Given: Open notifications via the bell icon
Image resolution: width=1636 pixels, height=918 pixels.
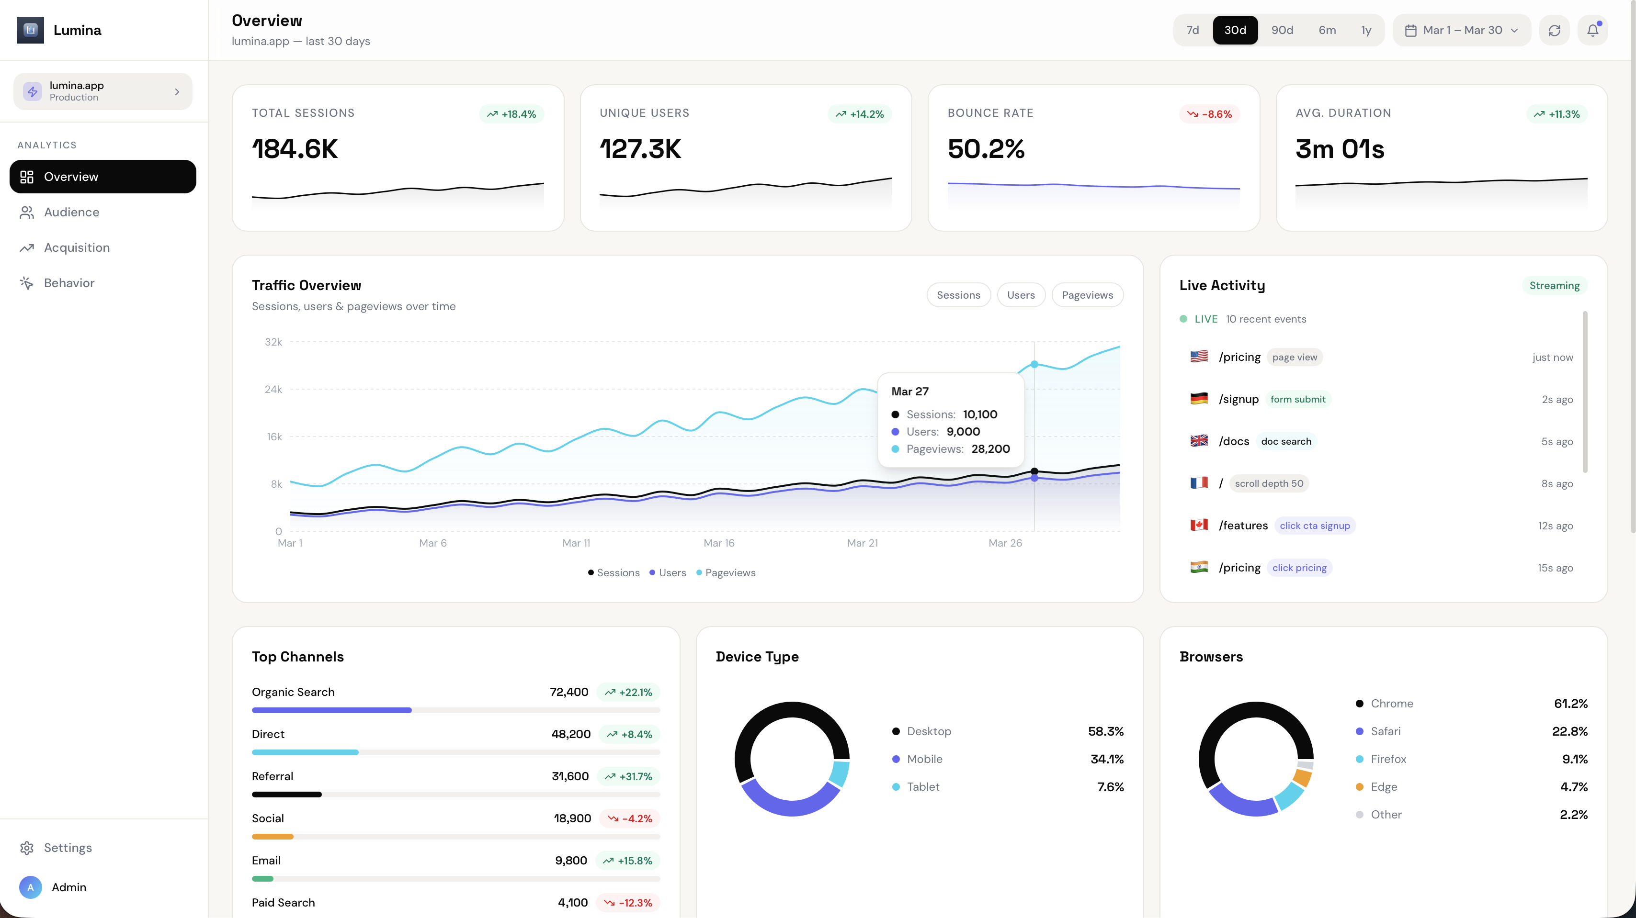Looking at the screenshot, I should (x=1593, y=30).
